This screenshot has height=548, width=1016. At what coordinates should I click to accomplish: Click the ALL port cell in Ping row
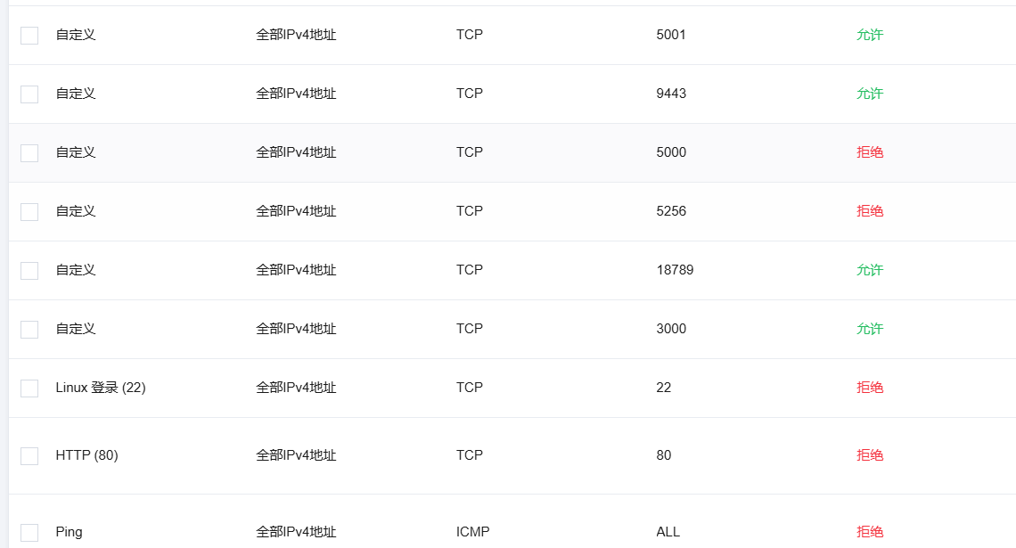coord(668,532)
